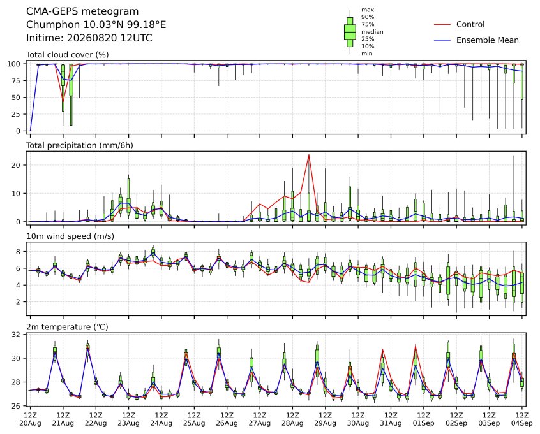Click the '10%' legend label
540x434 pixels.
click(x=368, y=46)
